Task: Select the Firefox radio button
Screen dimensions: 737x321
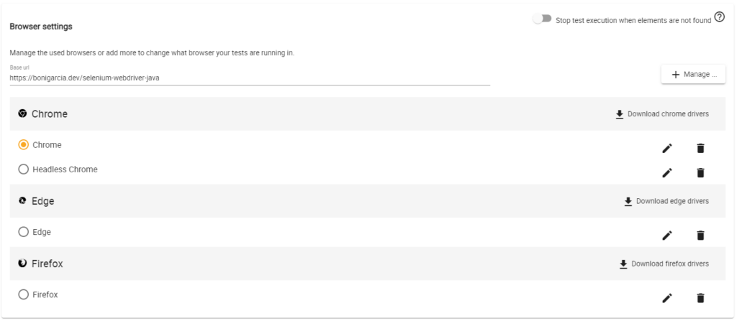Action: coord(24,294)
